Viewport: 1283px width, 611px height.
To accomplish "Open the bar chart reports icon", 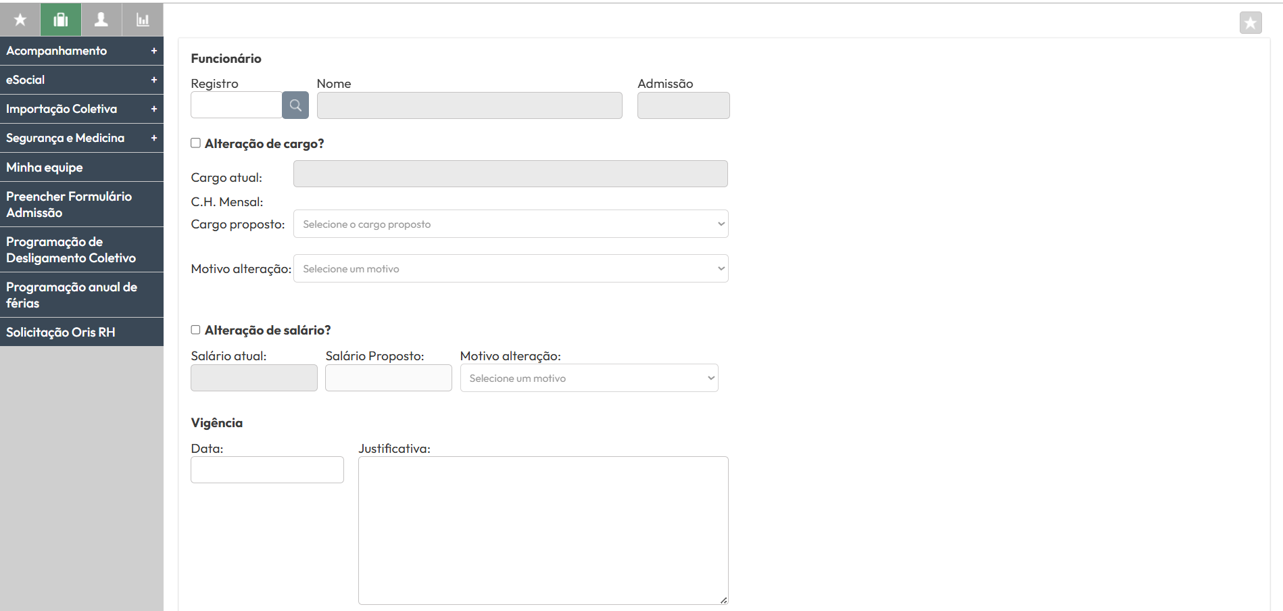I will [143, 20].
